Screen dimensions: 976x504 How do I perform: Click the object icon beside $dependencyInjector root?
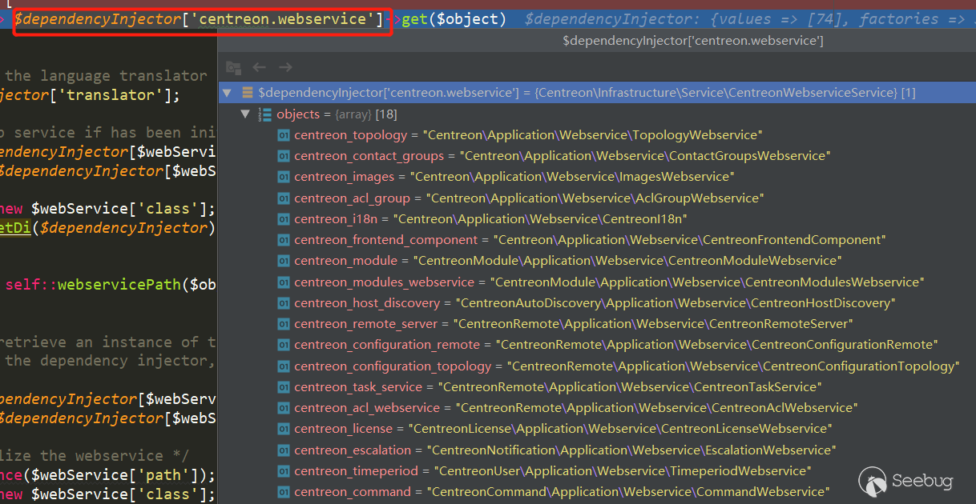point(248,93)
